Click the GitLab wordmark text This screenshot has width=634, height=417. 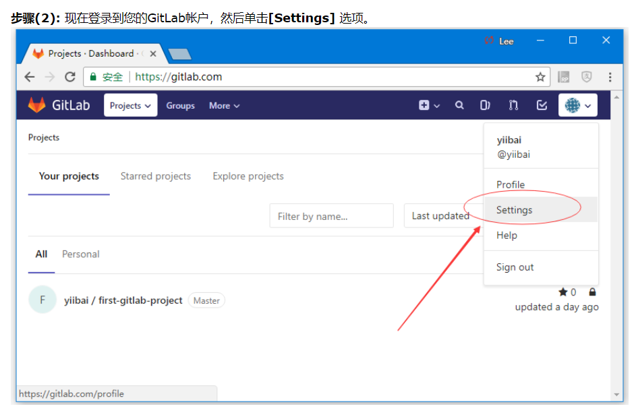tap(71, 105)
